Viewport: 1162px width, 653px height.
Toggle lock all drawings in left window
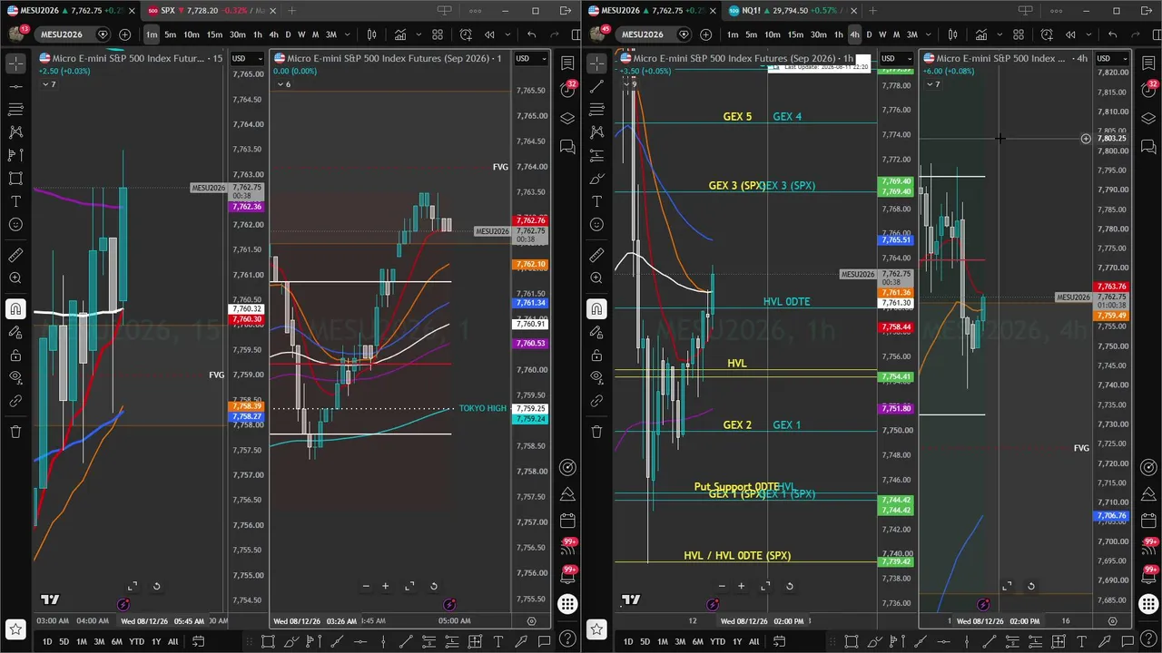point(15,356)
